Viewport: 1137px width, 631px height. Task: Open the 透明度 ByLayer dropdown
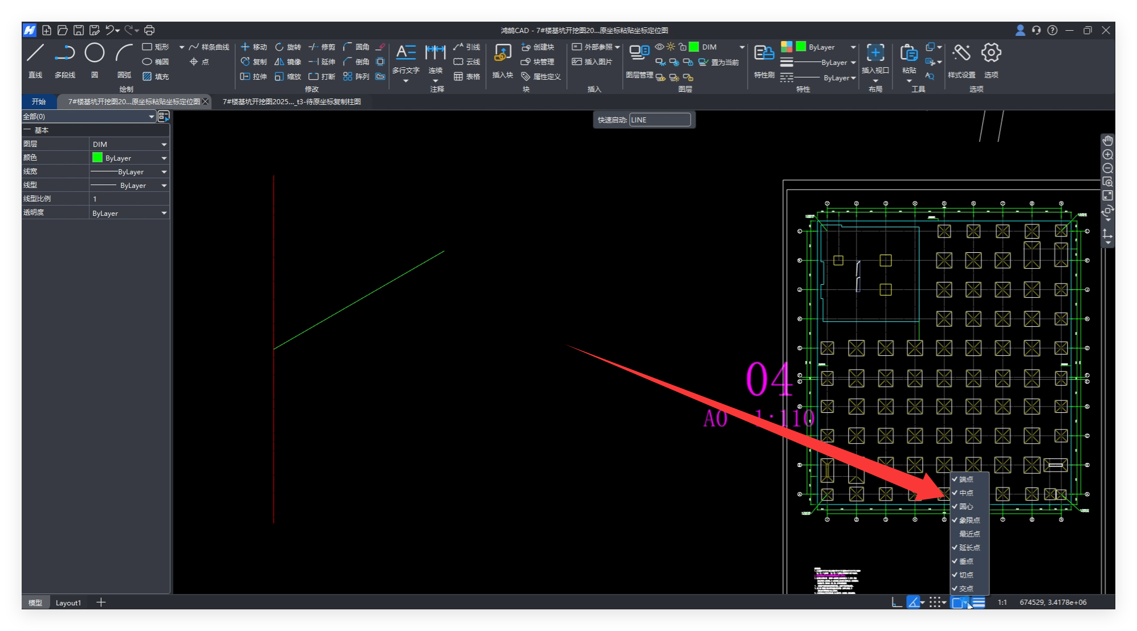(x=164, y=214)
